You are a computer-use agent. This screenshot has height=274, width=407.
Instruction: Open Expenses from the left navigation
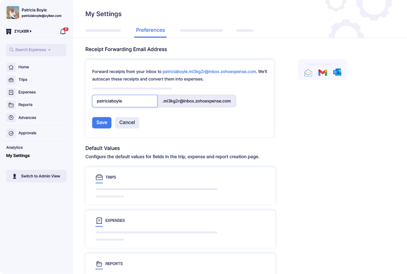tap(12, 92)
